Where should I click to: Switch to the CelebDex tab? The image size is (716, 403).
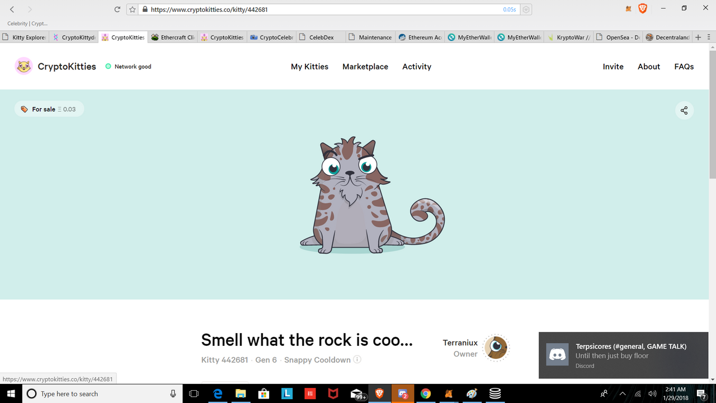tap(322, 38)
